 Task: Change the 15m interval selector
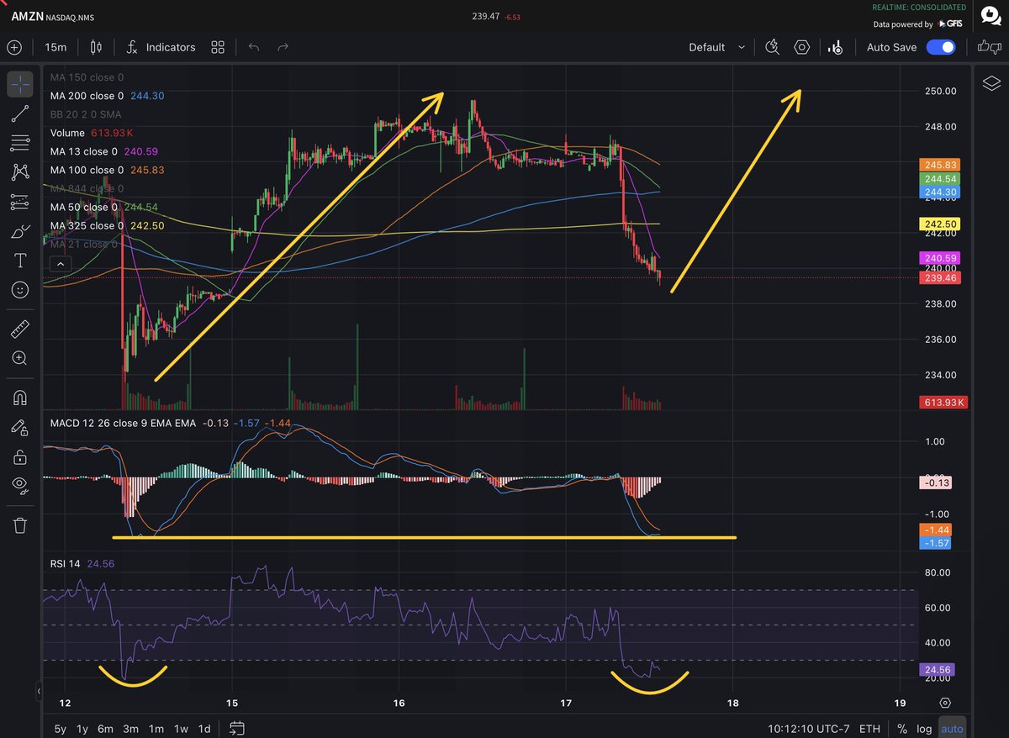(x=56, y=47)
